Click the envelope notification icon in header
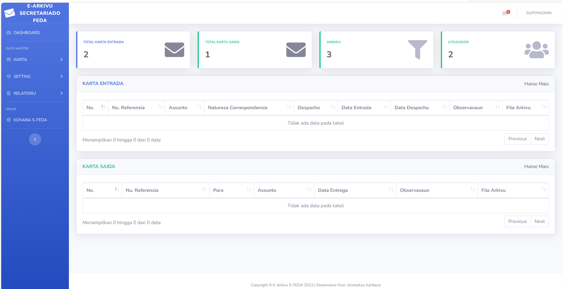The width and height of the screenshot is (563, 289). 505,13
